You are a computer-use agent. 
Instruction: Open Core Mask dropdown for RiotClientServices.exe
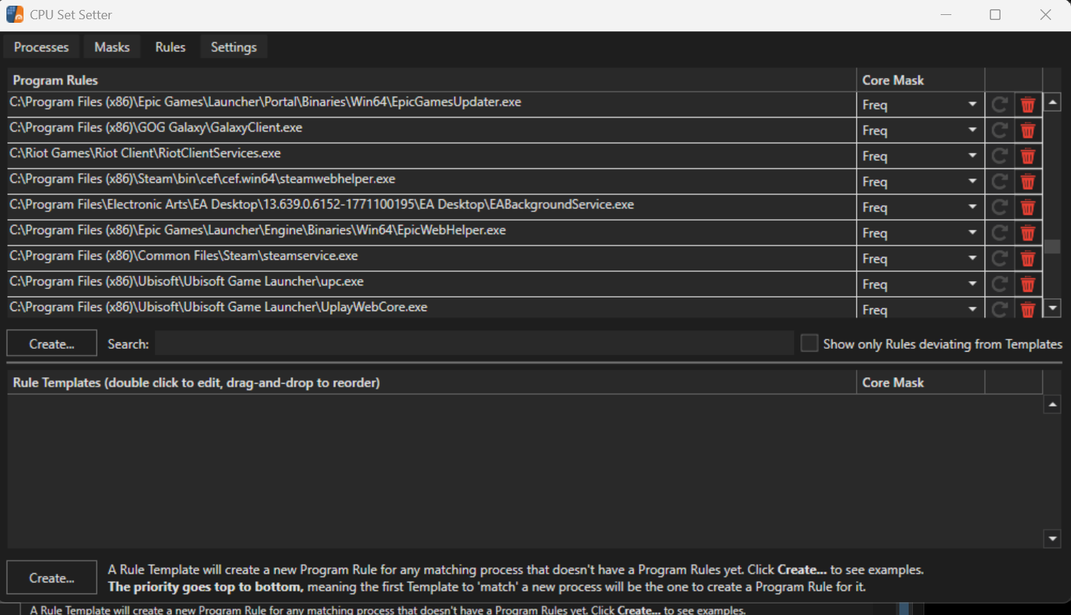(x=920, y=156)
